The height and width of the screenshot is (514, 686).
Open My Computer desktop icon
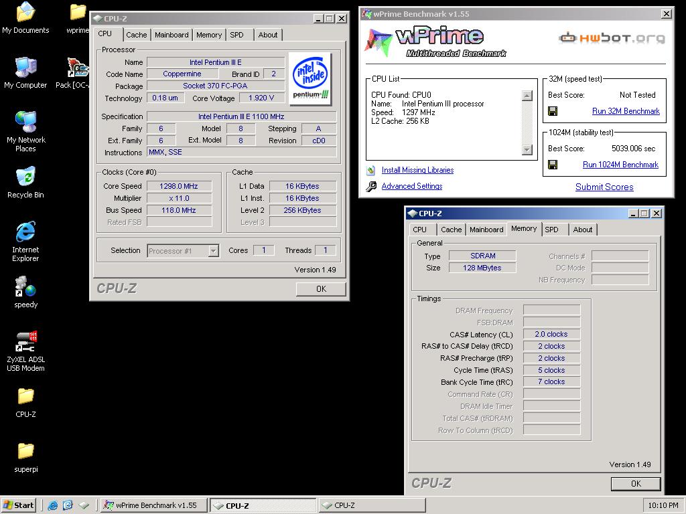pos(25,73)
